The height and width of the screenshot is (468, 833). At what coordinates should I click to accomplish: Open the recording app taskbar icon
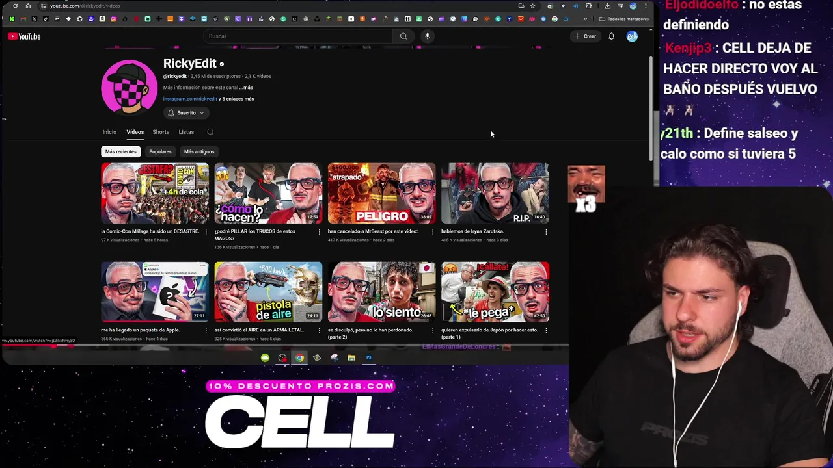282,357
